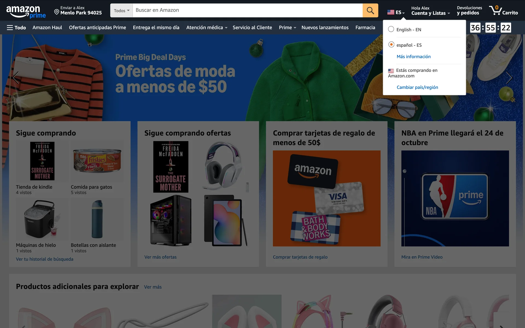
Task: Click the hero banner's next arrow
Action: 509,78
